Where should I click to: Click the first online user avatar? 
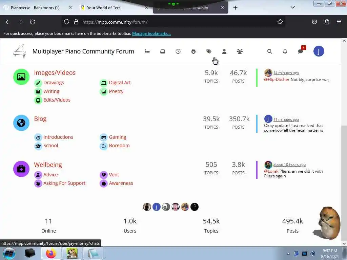pyautogui.click(x=147, y=207)
